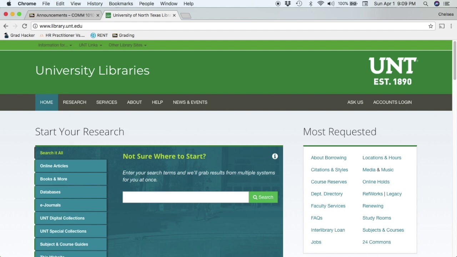Open the Bookmarks menu
This screenshot has height=257, width=457.
point(121,4)
